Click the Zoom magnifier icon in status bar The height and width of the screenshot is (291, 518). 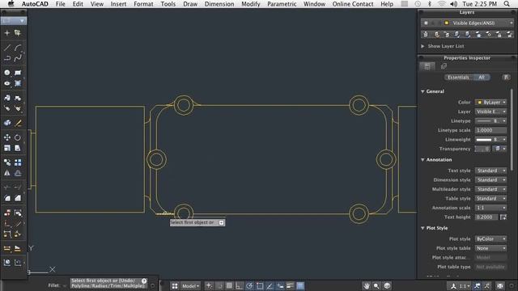click(x=376, y=285)
